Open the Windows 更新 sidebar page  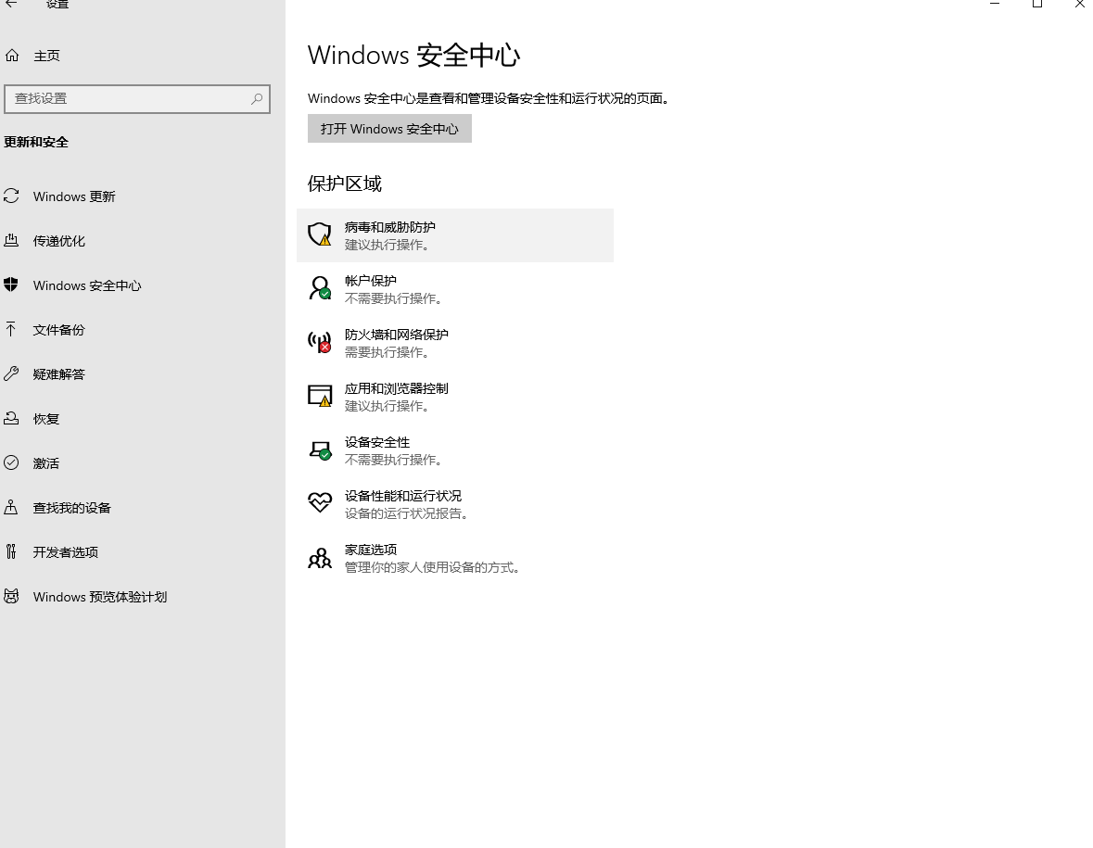tap(74, 196)
